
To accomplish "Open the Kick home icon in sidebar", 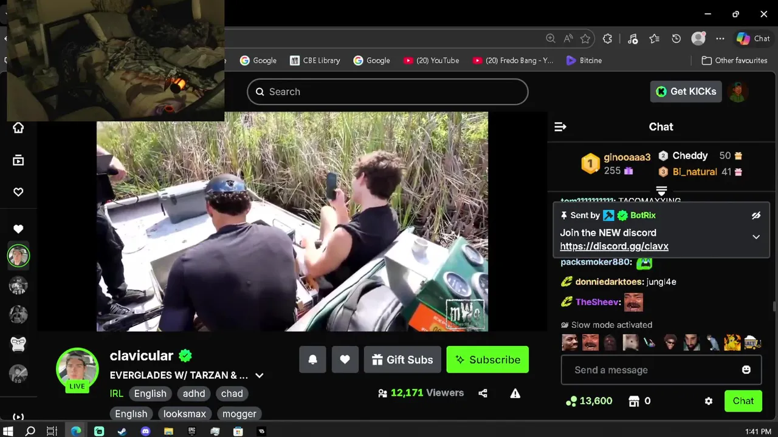I will (18, 127).
